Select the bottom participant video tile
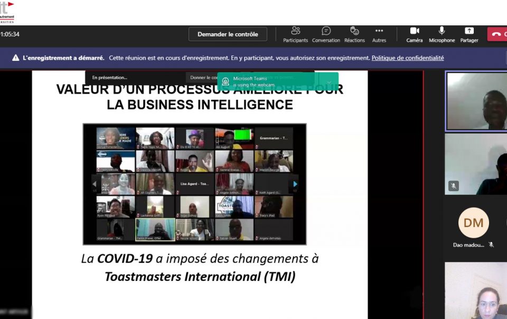Image resolution: width=507 pixels, height=319 pixels. point(476,290)
